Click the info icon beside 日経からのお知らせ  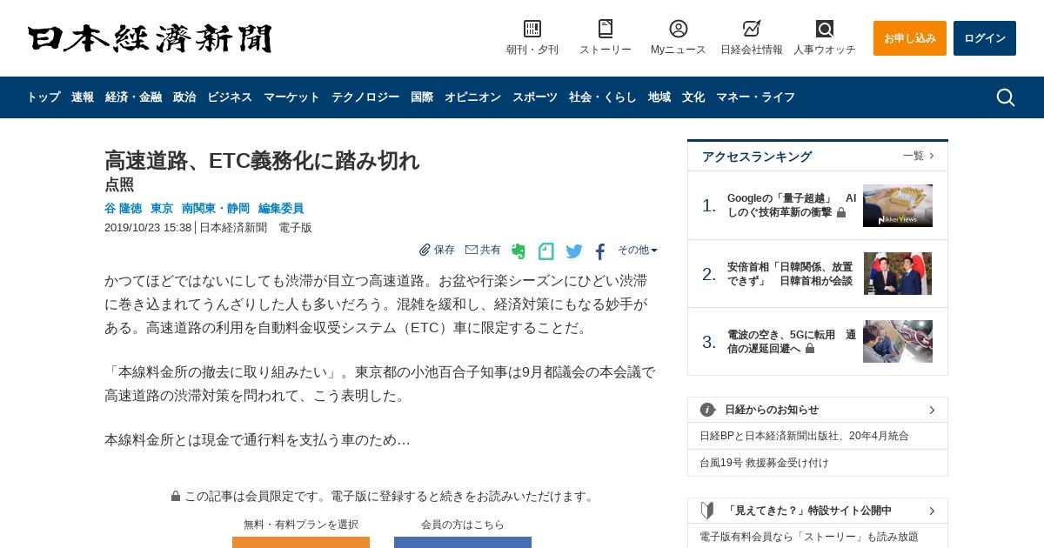[x=707, y=410]
